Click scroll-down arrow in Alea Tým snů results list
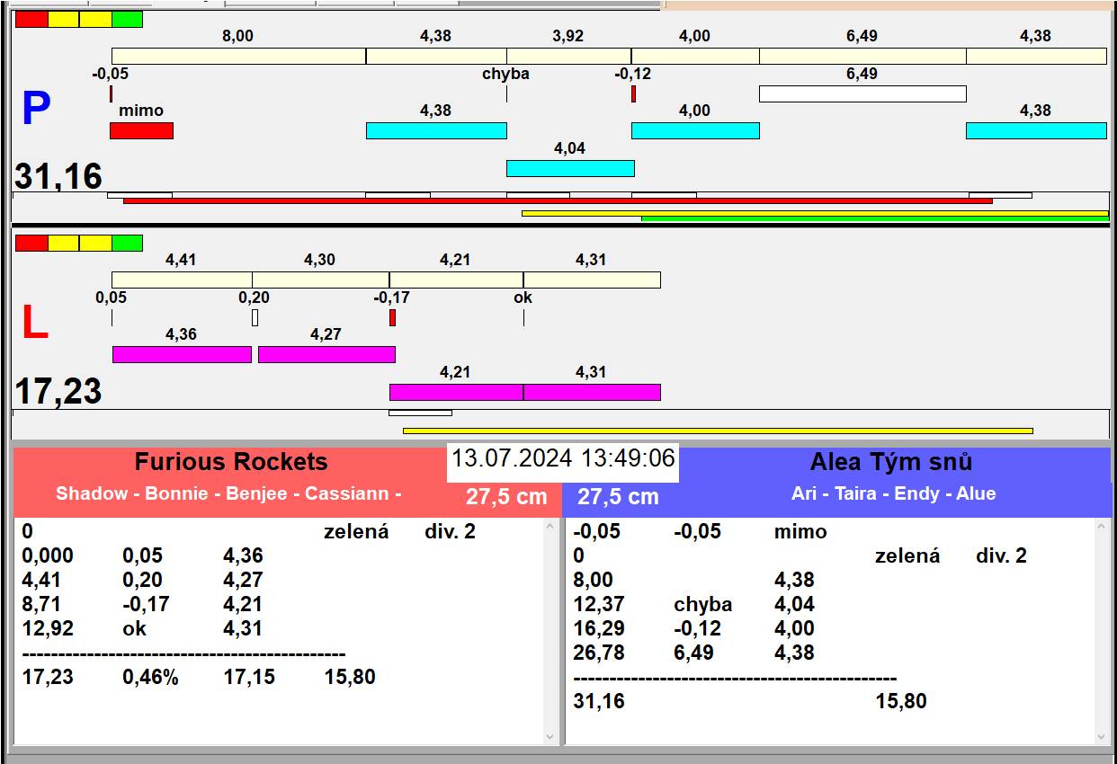Screen dimensions: 1117x764 pos(1103,737)
